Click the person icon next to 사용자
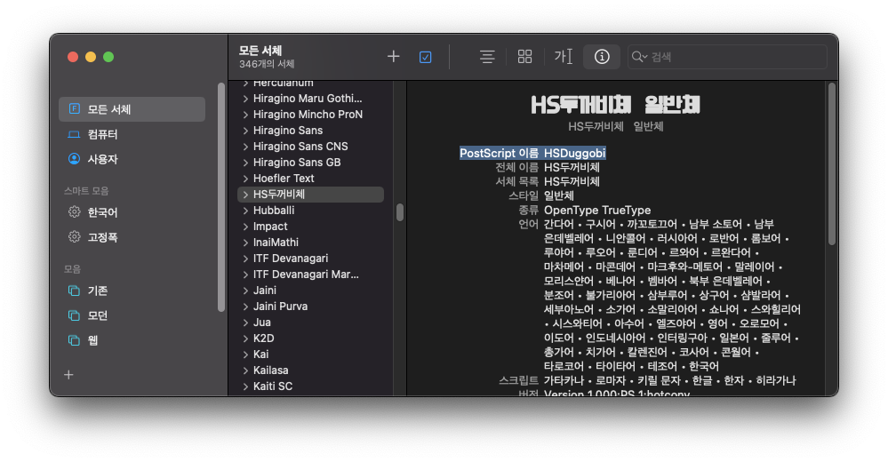Viewport: 888px width, 462px height. coord(74,159)
